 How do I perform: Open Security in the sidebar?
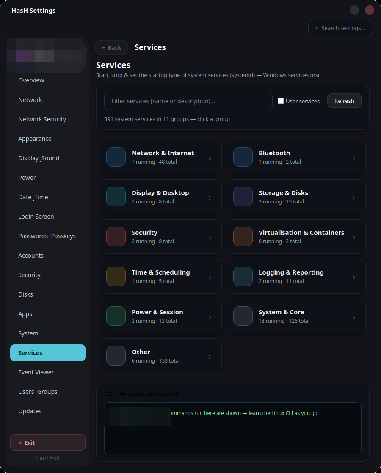[48, 275]
